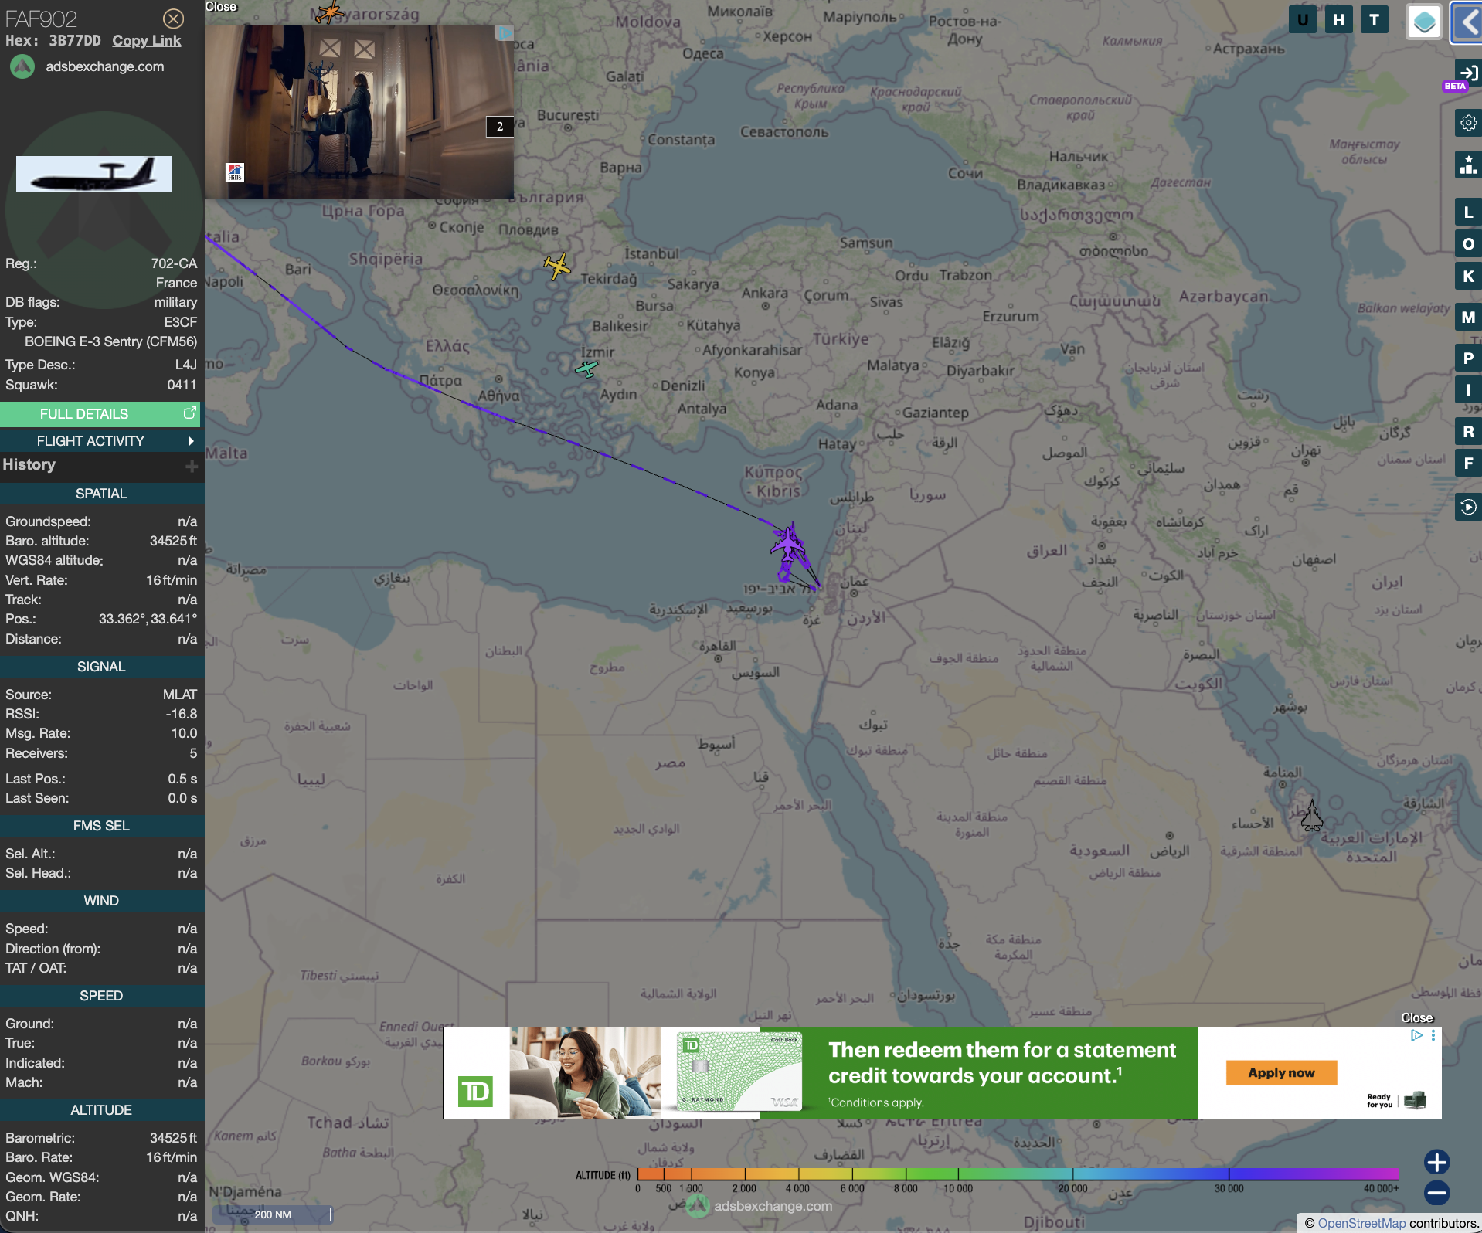Toggle the O button on right toolbar
The image size is (1482, 1233).
[x=1468, y=244]
